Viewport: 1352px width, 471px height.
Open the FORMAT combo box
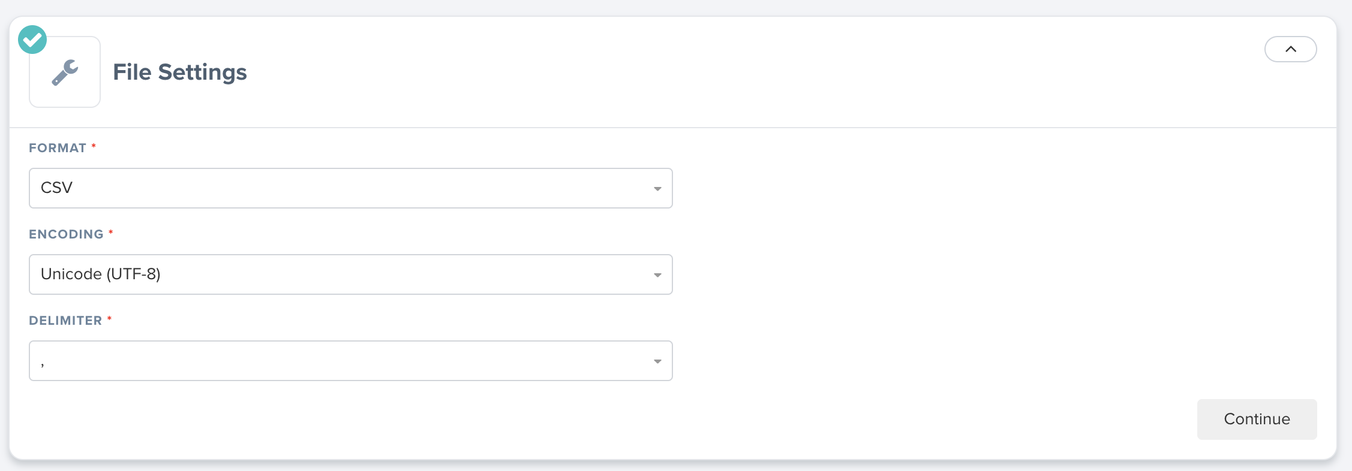pyautogui.click(x=350, y=188)
